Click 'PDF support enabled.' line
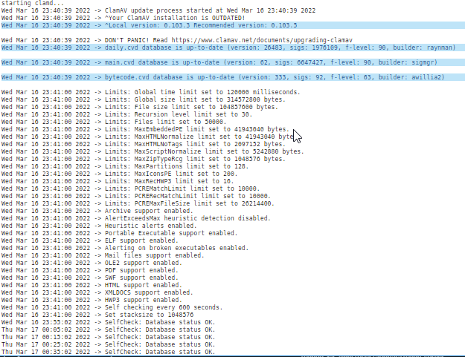Viewport: 465px width, 357px height. (89, 270)
